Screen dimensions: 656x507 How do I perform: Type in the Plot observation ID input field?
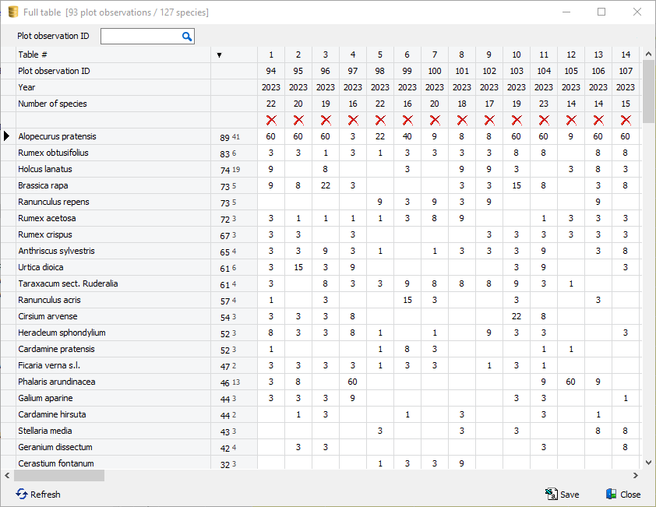click(140, 37)
